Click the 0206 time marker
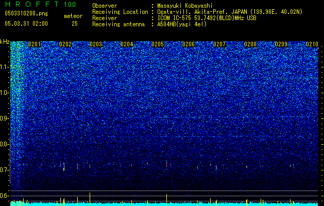The image size is (324, 206). (189, 44)
